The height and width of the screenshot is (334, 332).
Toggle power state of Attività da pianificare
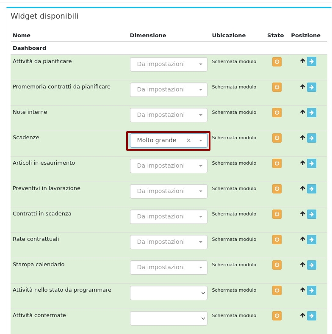277,62
